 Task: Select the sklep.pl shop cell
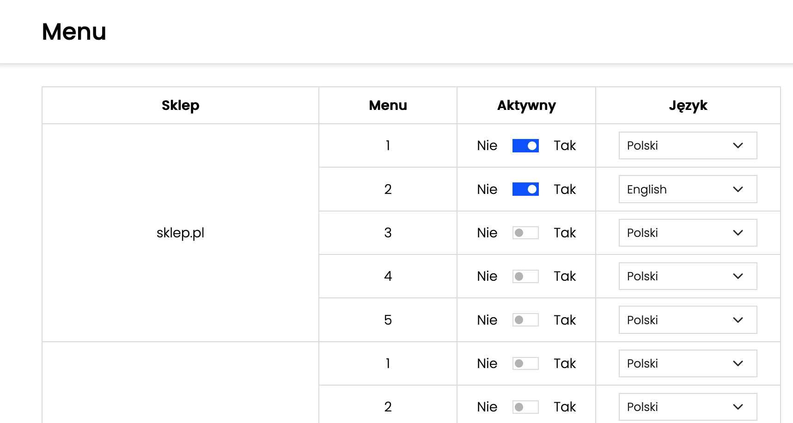(x=180, y=233)
